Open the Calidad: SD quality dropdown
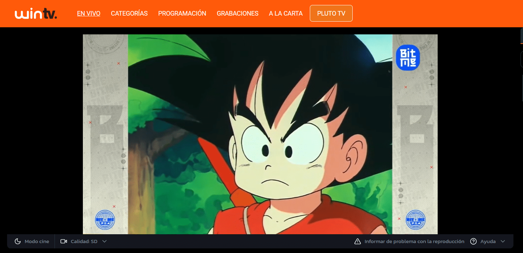 [84, 241]
